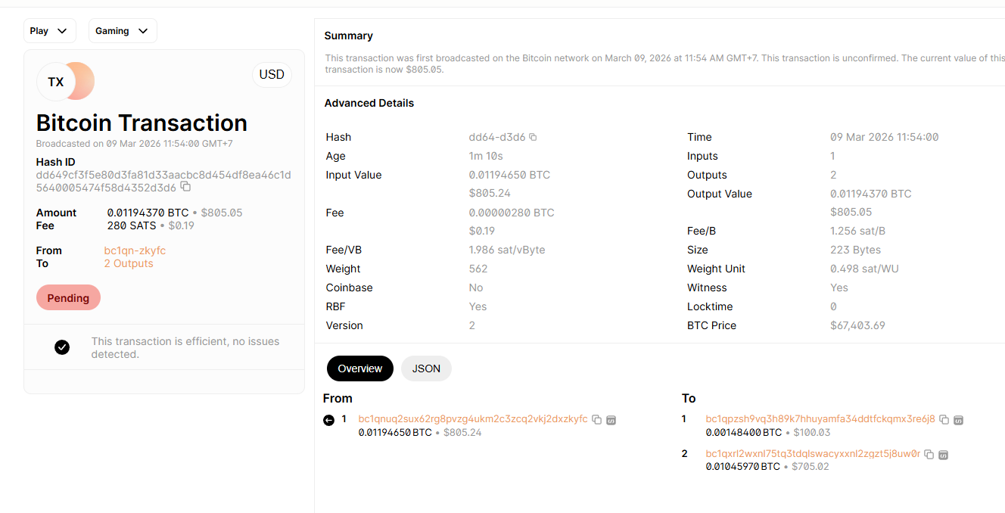Open the bc1qn-zkyfc From address link
The image size is (1005, 513).
[135, 250]
